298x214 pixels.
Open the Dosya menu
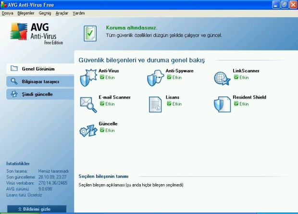point(8,13)
